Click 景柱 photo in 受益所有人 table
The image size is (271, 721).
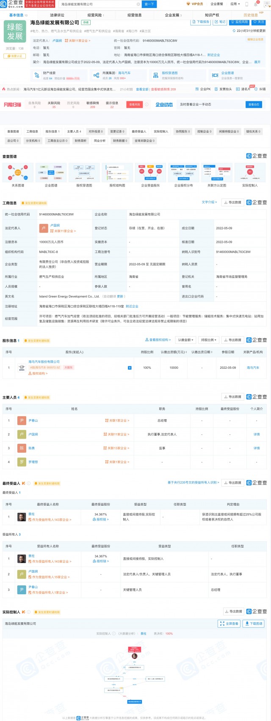[22, 559]
